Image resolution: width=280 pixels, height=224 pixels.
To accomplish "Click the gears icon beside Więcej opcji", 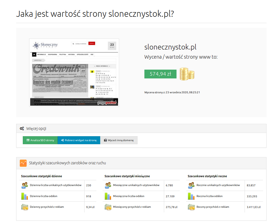I will click(22, 129).
